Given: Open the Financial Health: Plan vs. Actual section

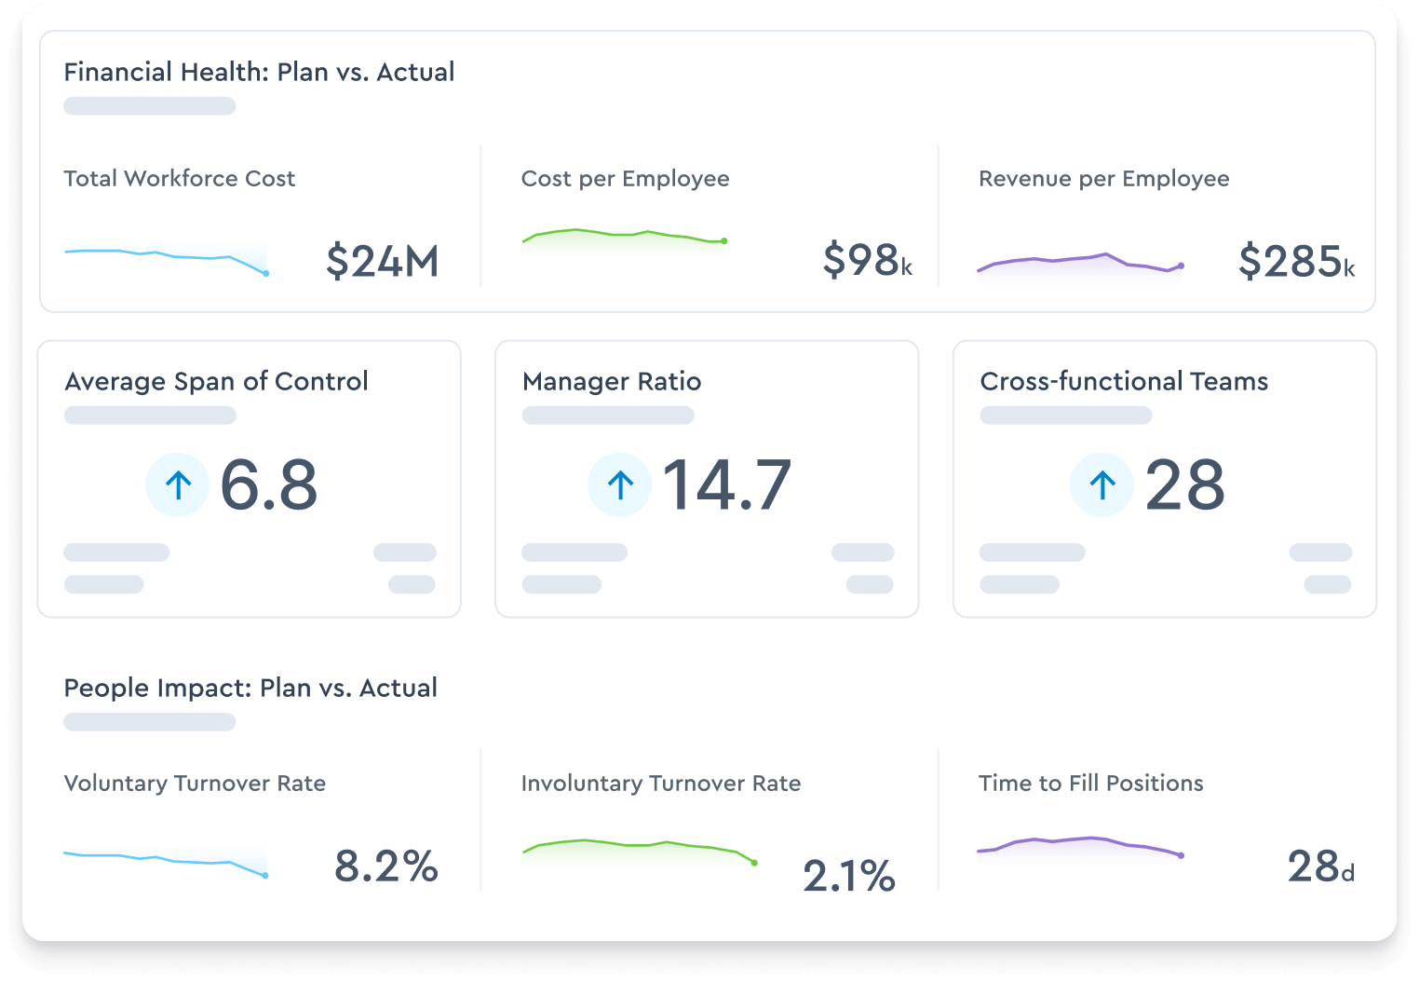Looking at the screenshot, I should tap(259, 72).
